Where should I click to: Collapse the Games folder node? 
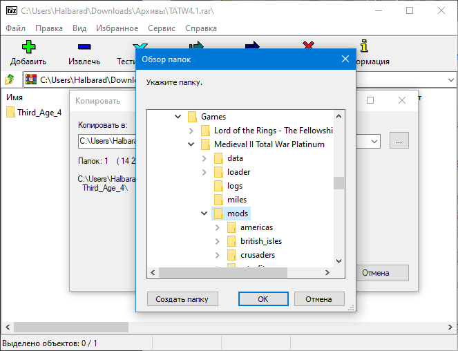(x=178, y=117)
